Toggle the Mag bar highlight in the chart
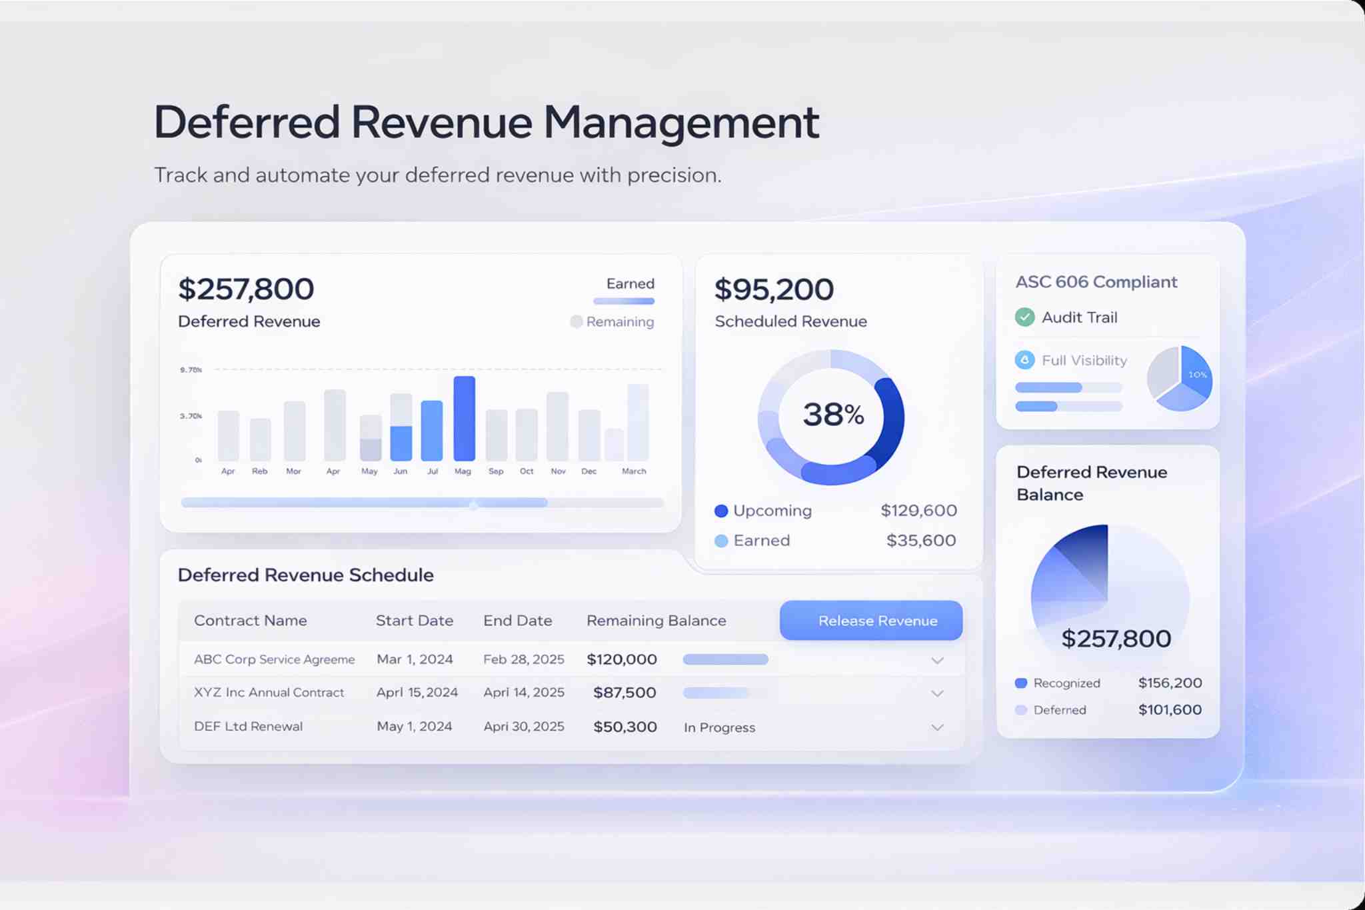 coord(463,419)
